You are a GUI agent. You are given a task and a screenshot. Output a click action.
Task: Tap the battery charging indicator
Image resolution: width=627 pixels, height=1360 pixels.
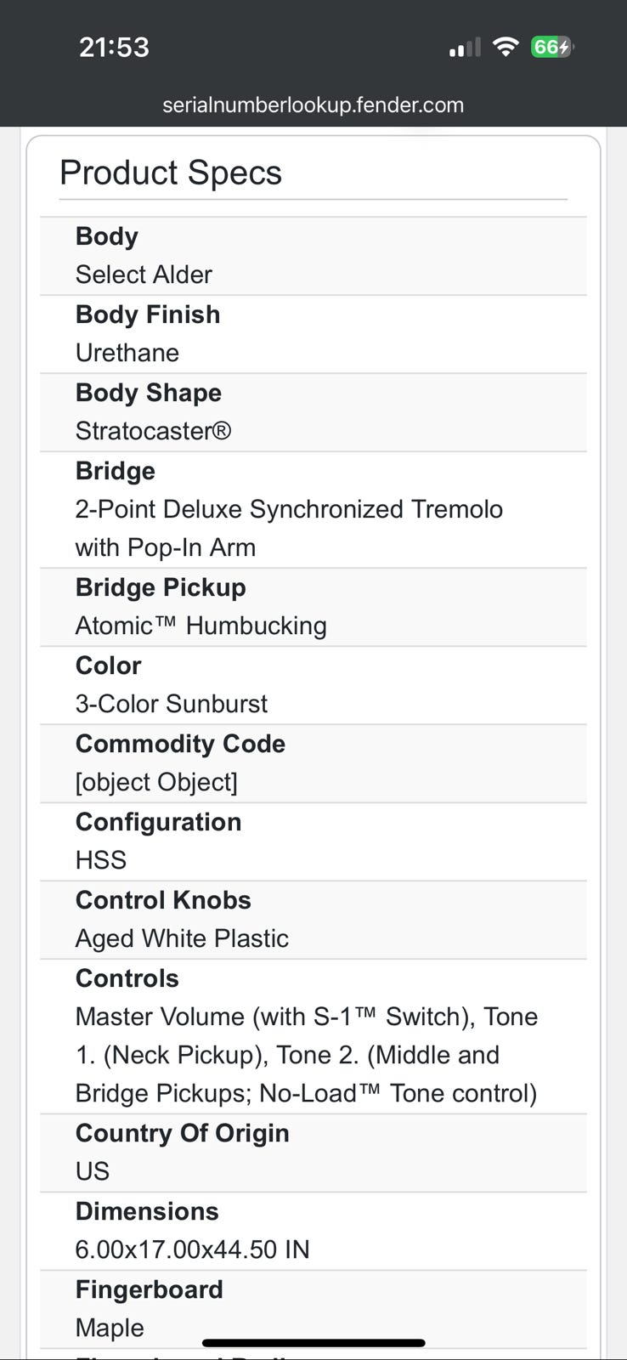click(x=551, y=47)
